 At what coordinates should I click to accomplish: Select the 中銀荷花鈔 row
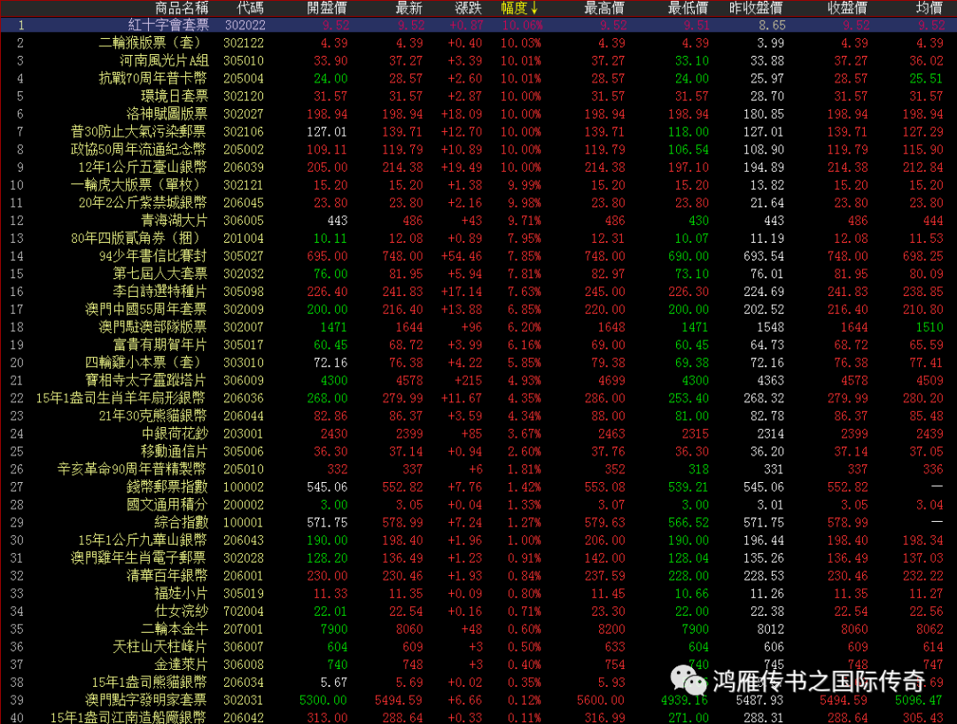[478, 433]
